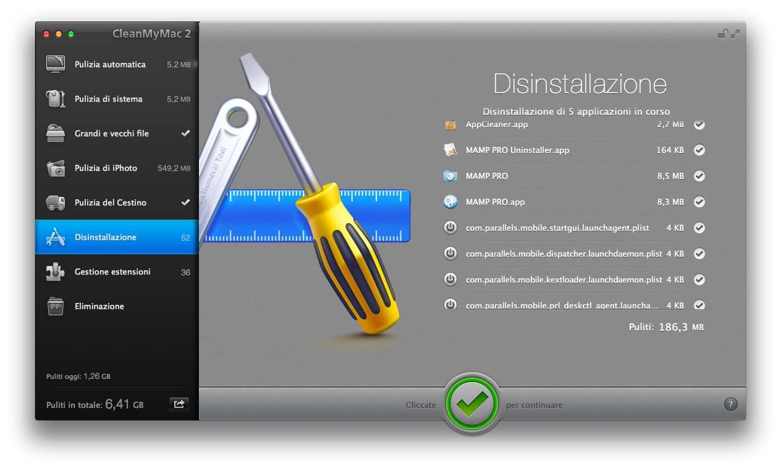Click the checkmark beside Pulizia del Cestino

coord(185,202)
